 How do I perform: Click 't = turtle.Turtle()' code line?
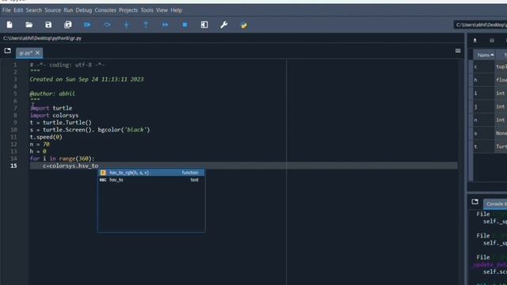click(61, 123)
